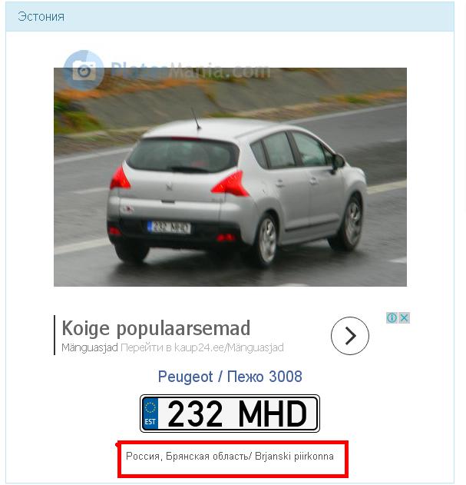The image size is (466, 485).
Task: Click the rear windshield of the Peugeot
Action: [183, 155]
